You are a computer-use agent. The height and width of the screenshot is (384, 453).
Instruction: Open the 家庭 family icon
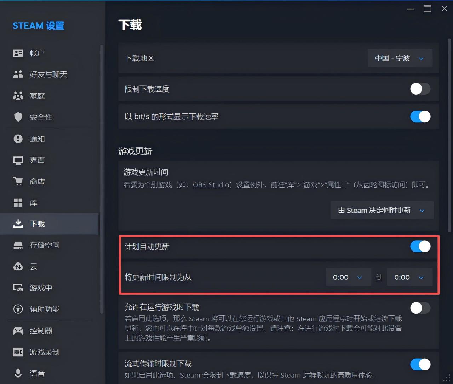tap(18, 96)
